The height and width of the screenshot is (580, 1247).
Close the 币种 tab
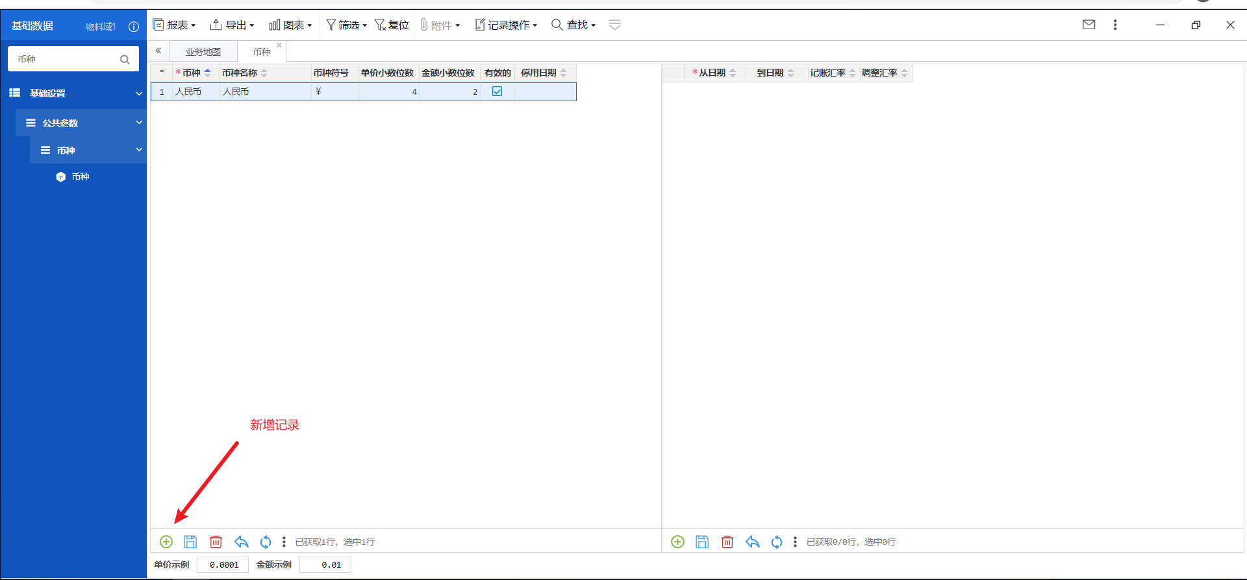(279, 45)
